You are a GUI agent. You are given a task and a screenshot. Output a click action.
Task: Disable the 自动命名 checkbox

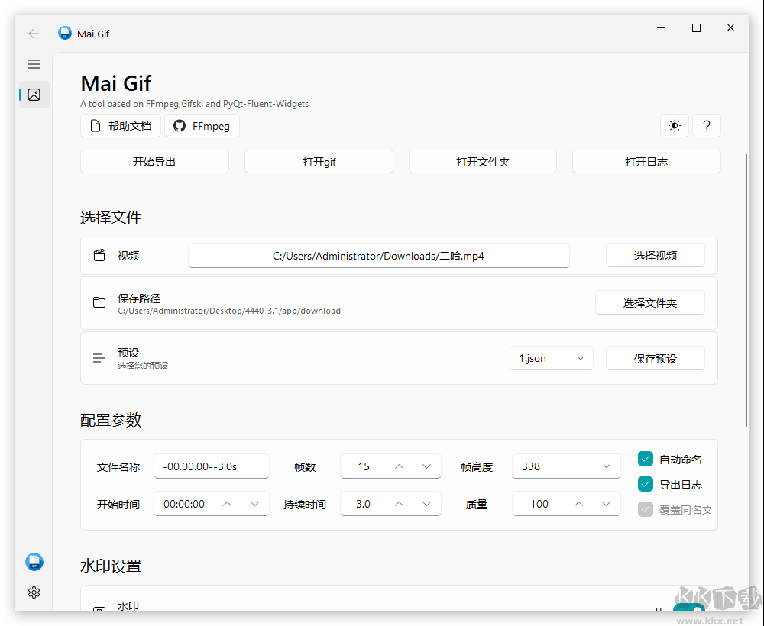(x=646, y=459)
